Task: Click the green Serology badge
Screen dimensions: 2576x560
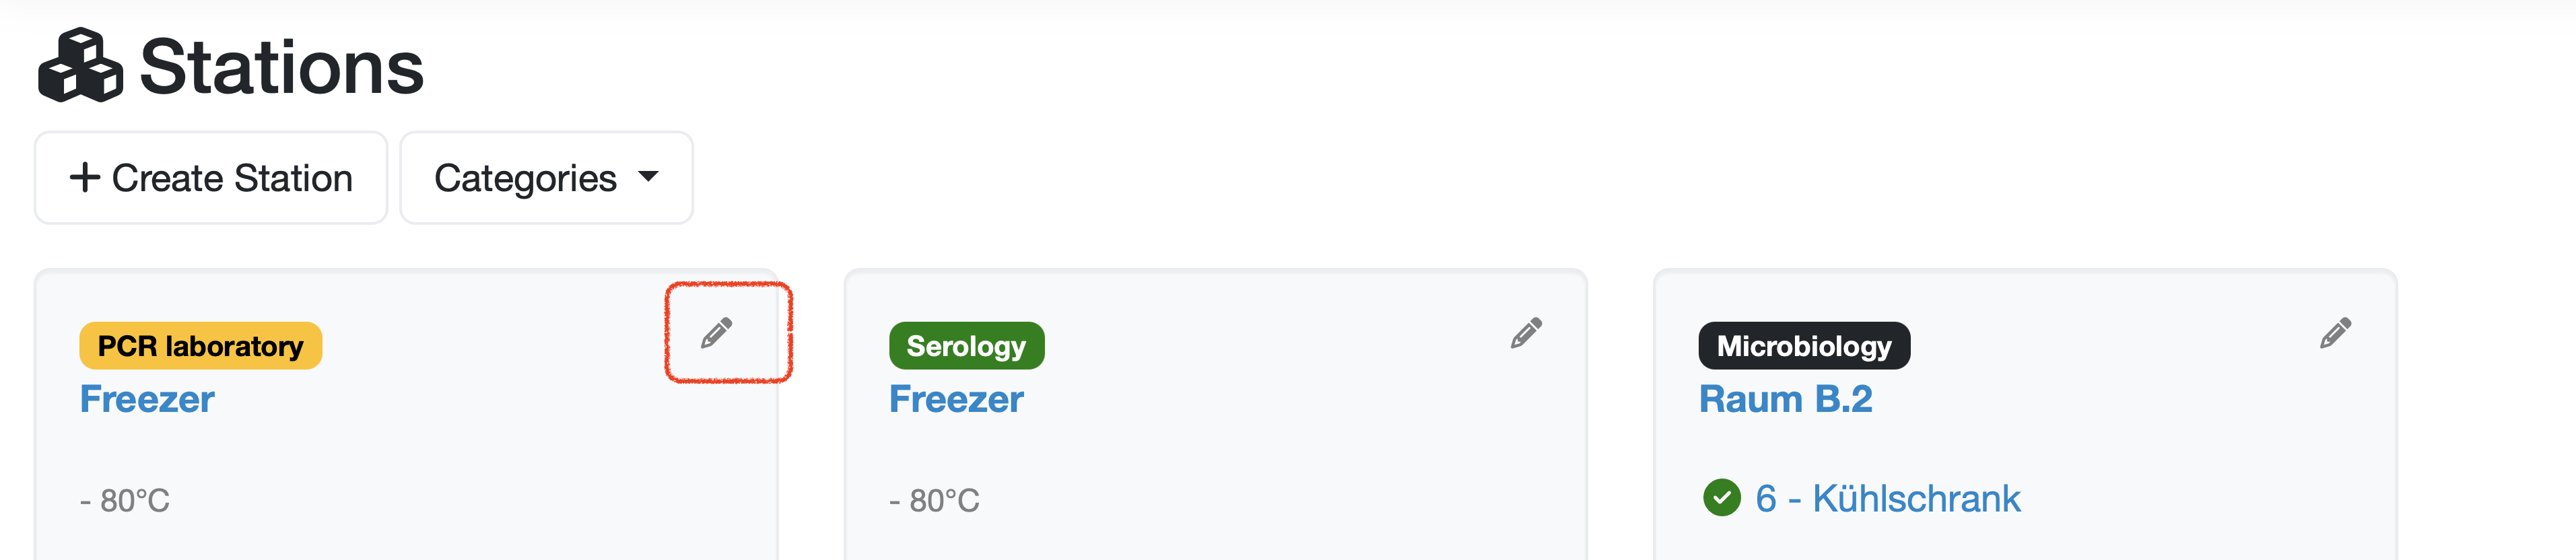Action: 966,346
